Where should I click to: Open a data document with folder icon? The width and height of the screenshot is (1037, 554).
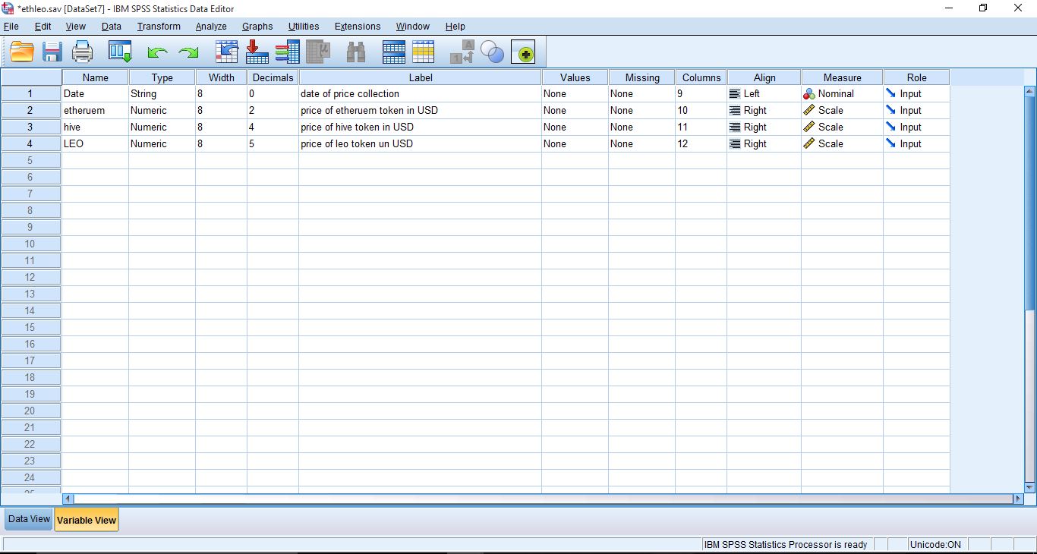tap(23, 52)
